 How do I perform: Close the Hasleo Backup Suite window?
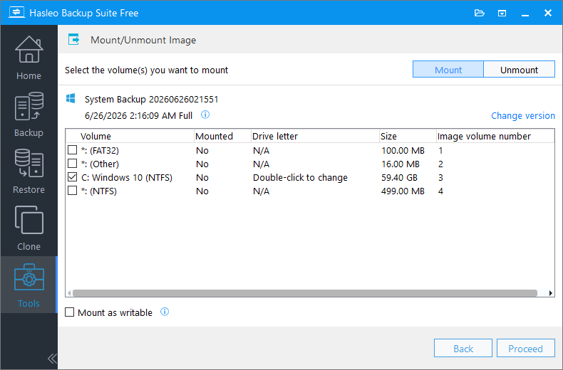click(548, 13)
